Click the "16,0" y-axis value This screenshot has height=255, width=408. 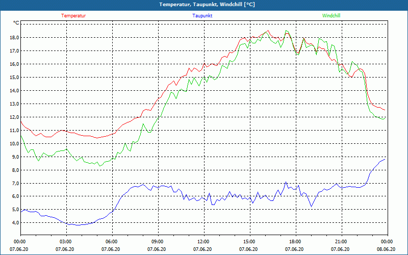point(14,64)
